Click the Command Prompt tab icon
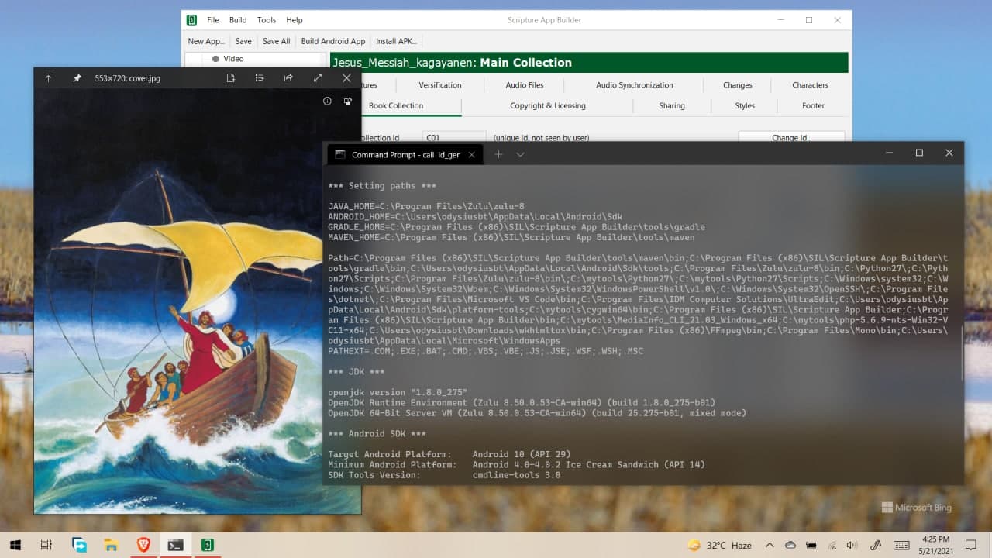Viewport: 992px width, 558px height. (339, 154)
